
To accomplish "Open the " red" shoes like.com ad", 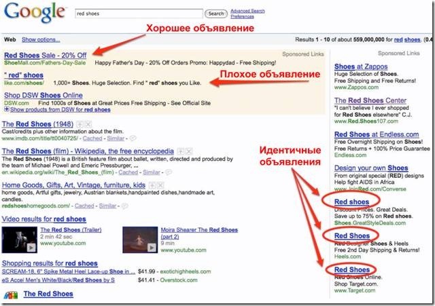I will click(x=24, y=75).
